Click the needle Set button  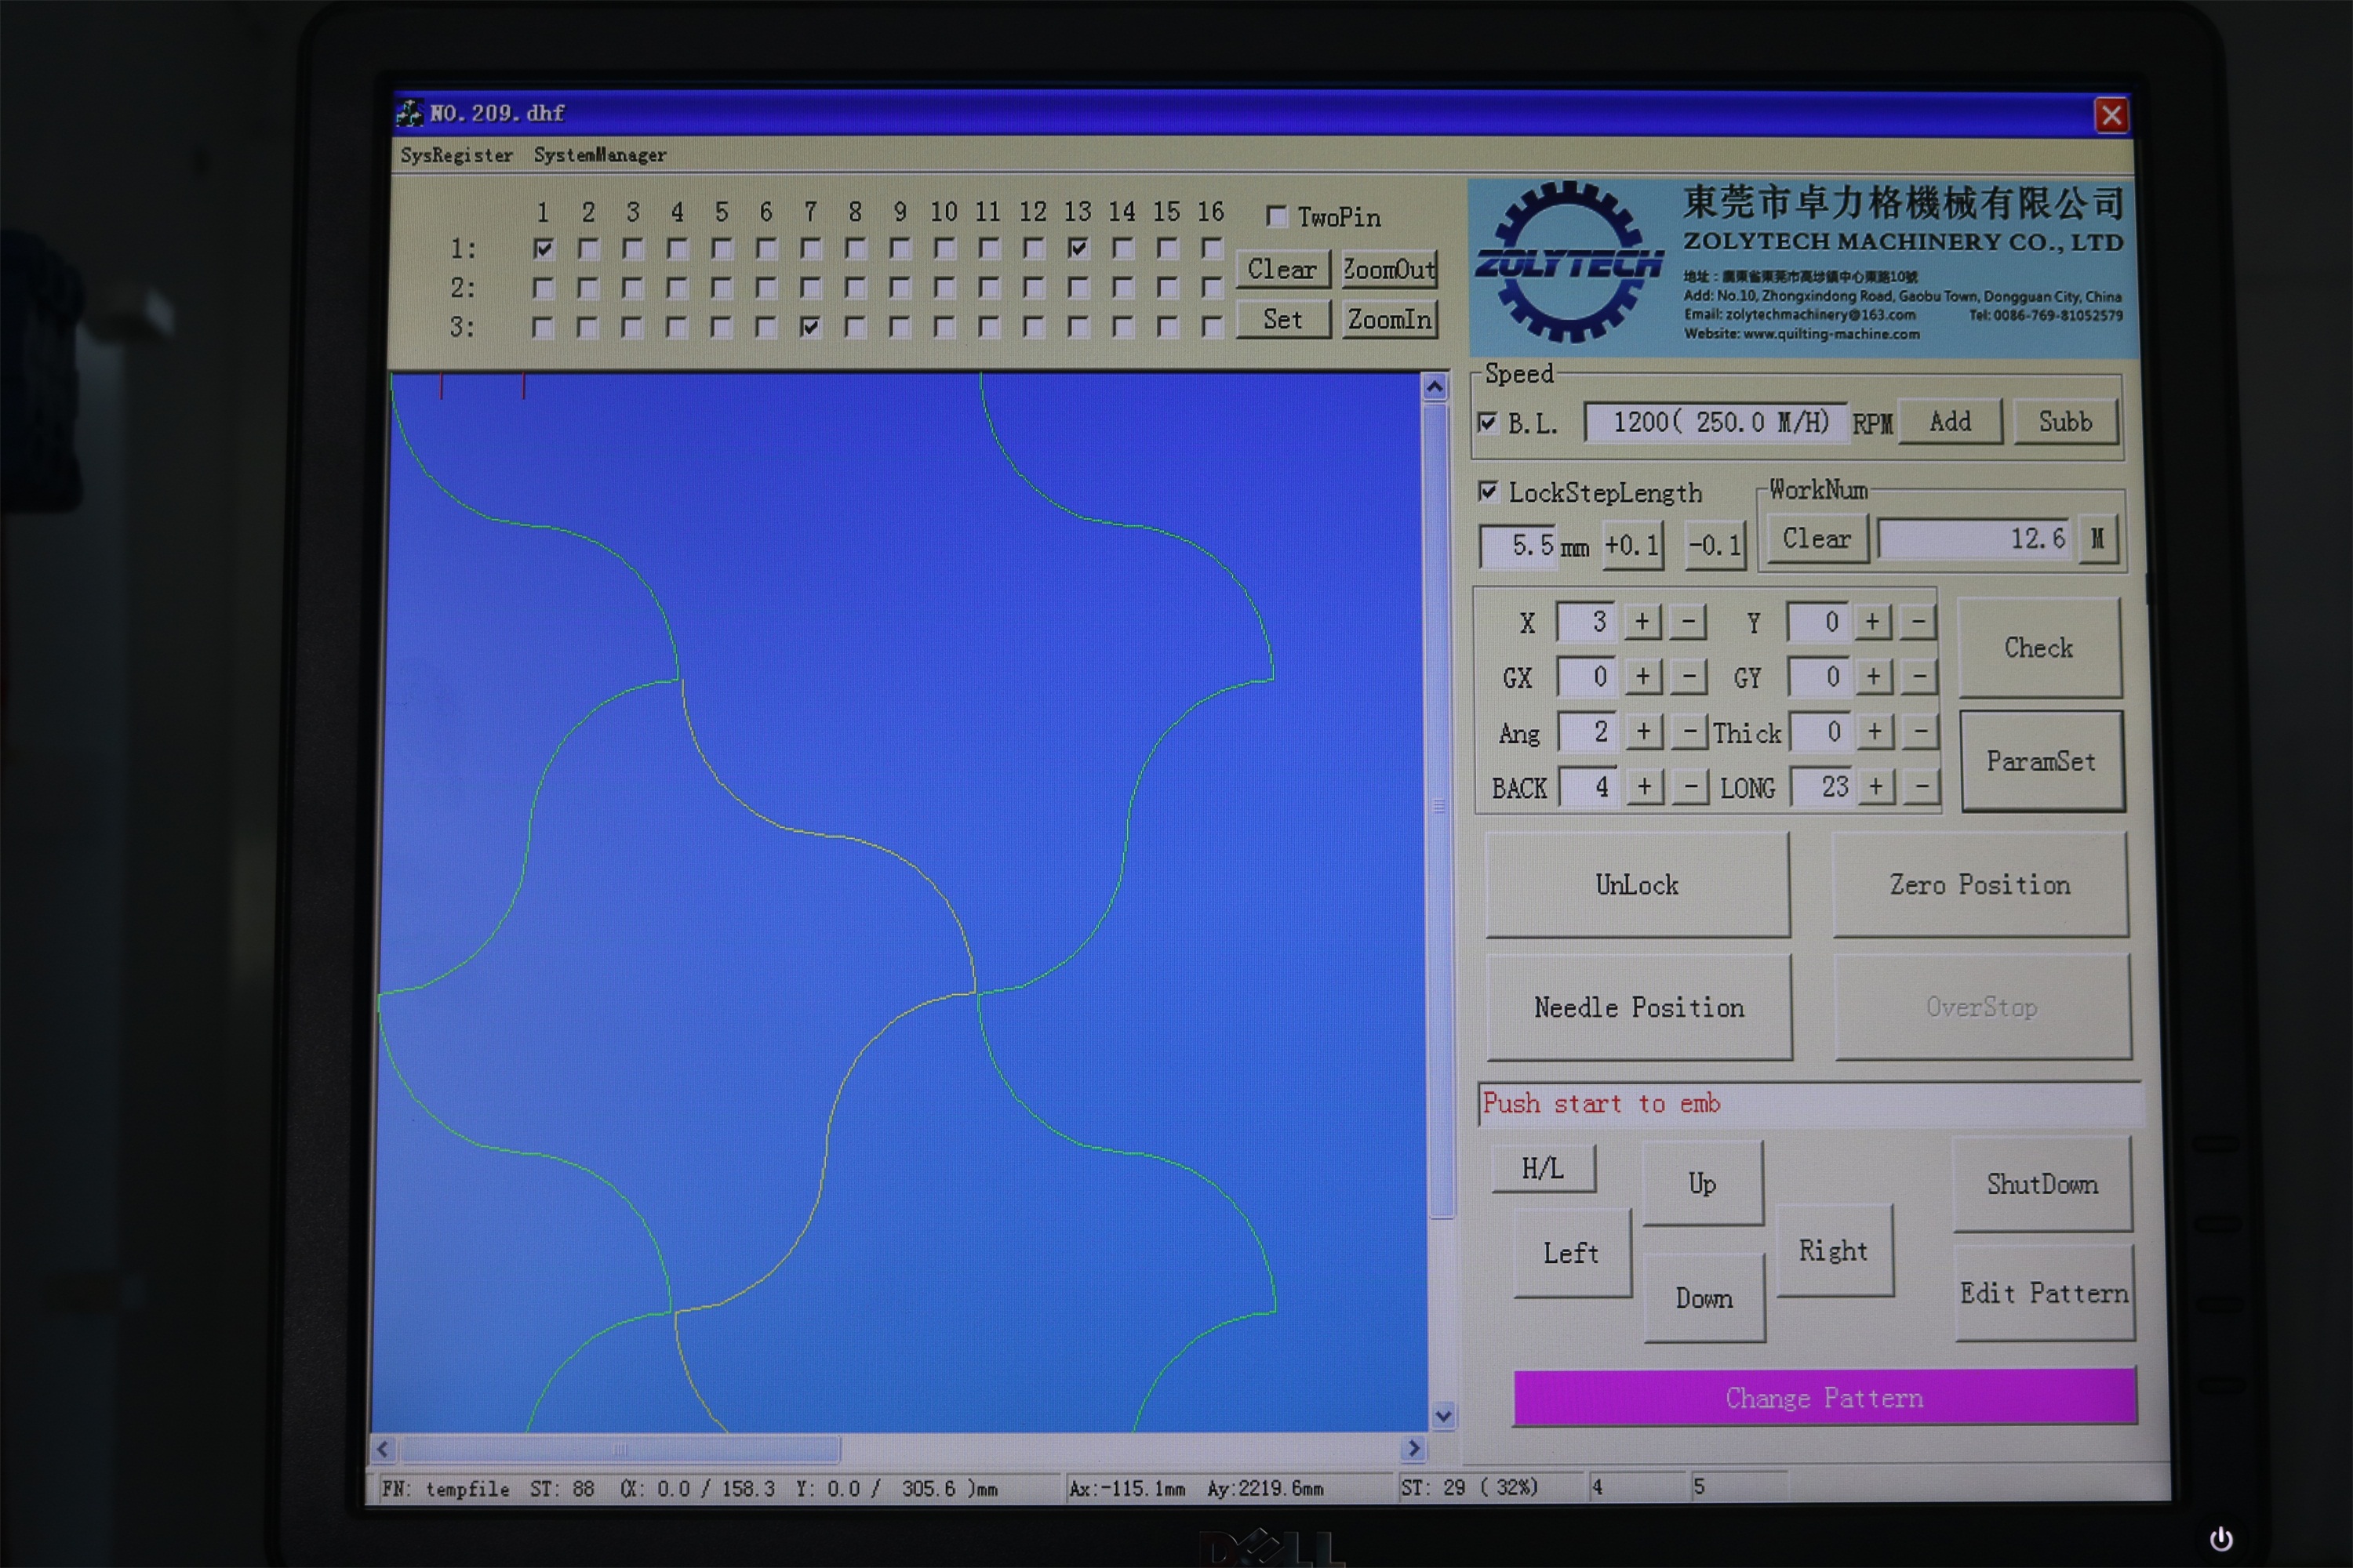1282,319
